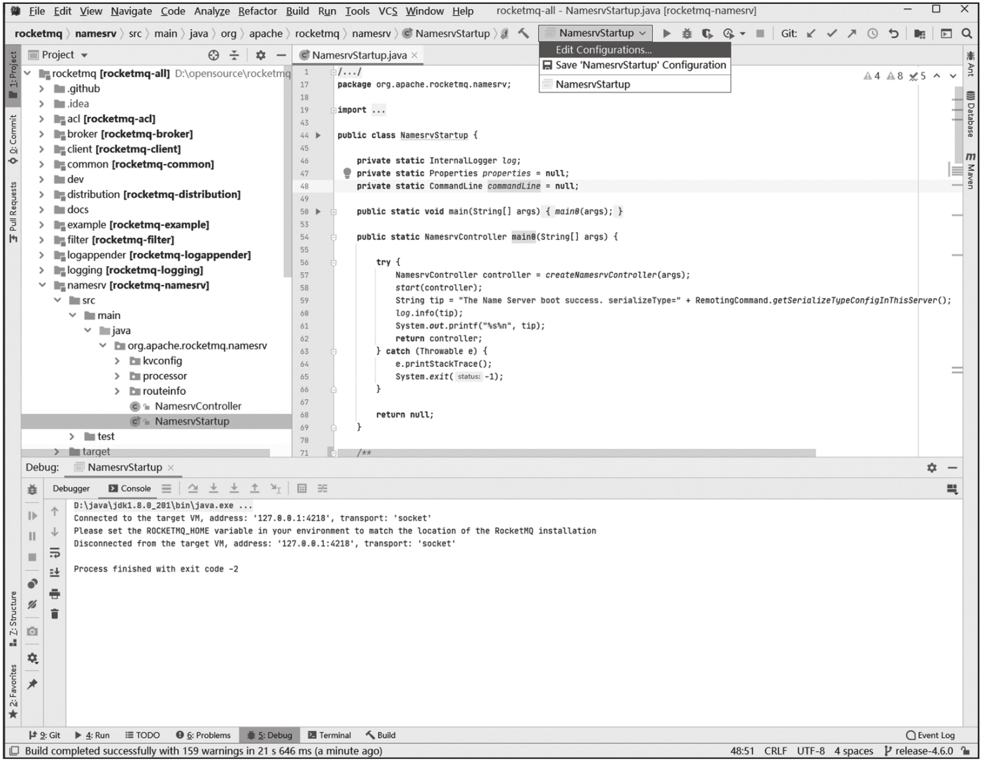Toggle the Z: Structure tool window stripe
The height and width of the screenshot is (761, 982).
13,619
